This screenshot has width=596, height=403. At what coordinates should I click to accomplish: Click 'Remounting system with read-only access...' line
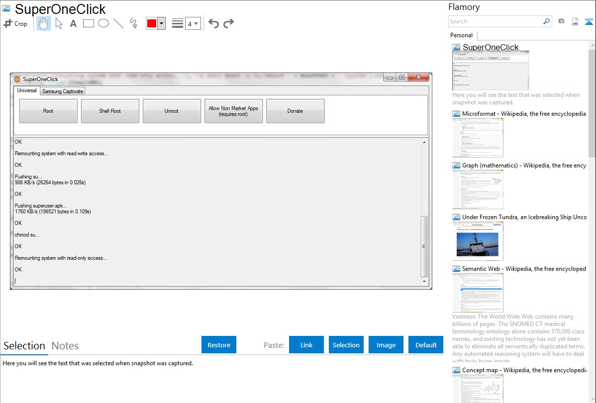pos(61,258)
